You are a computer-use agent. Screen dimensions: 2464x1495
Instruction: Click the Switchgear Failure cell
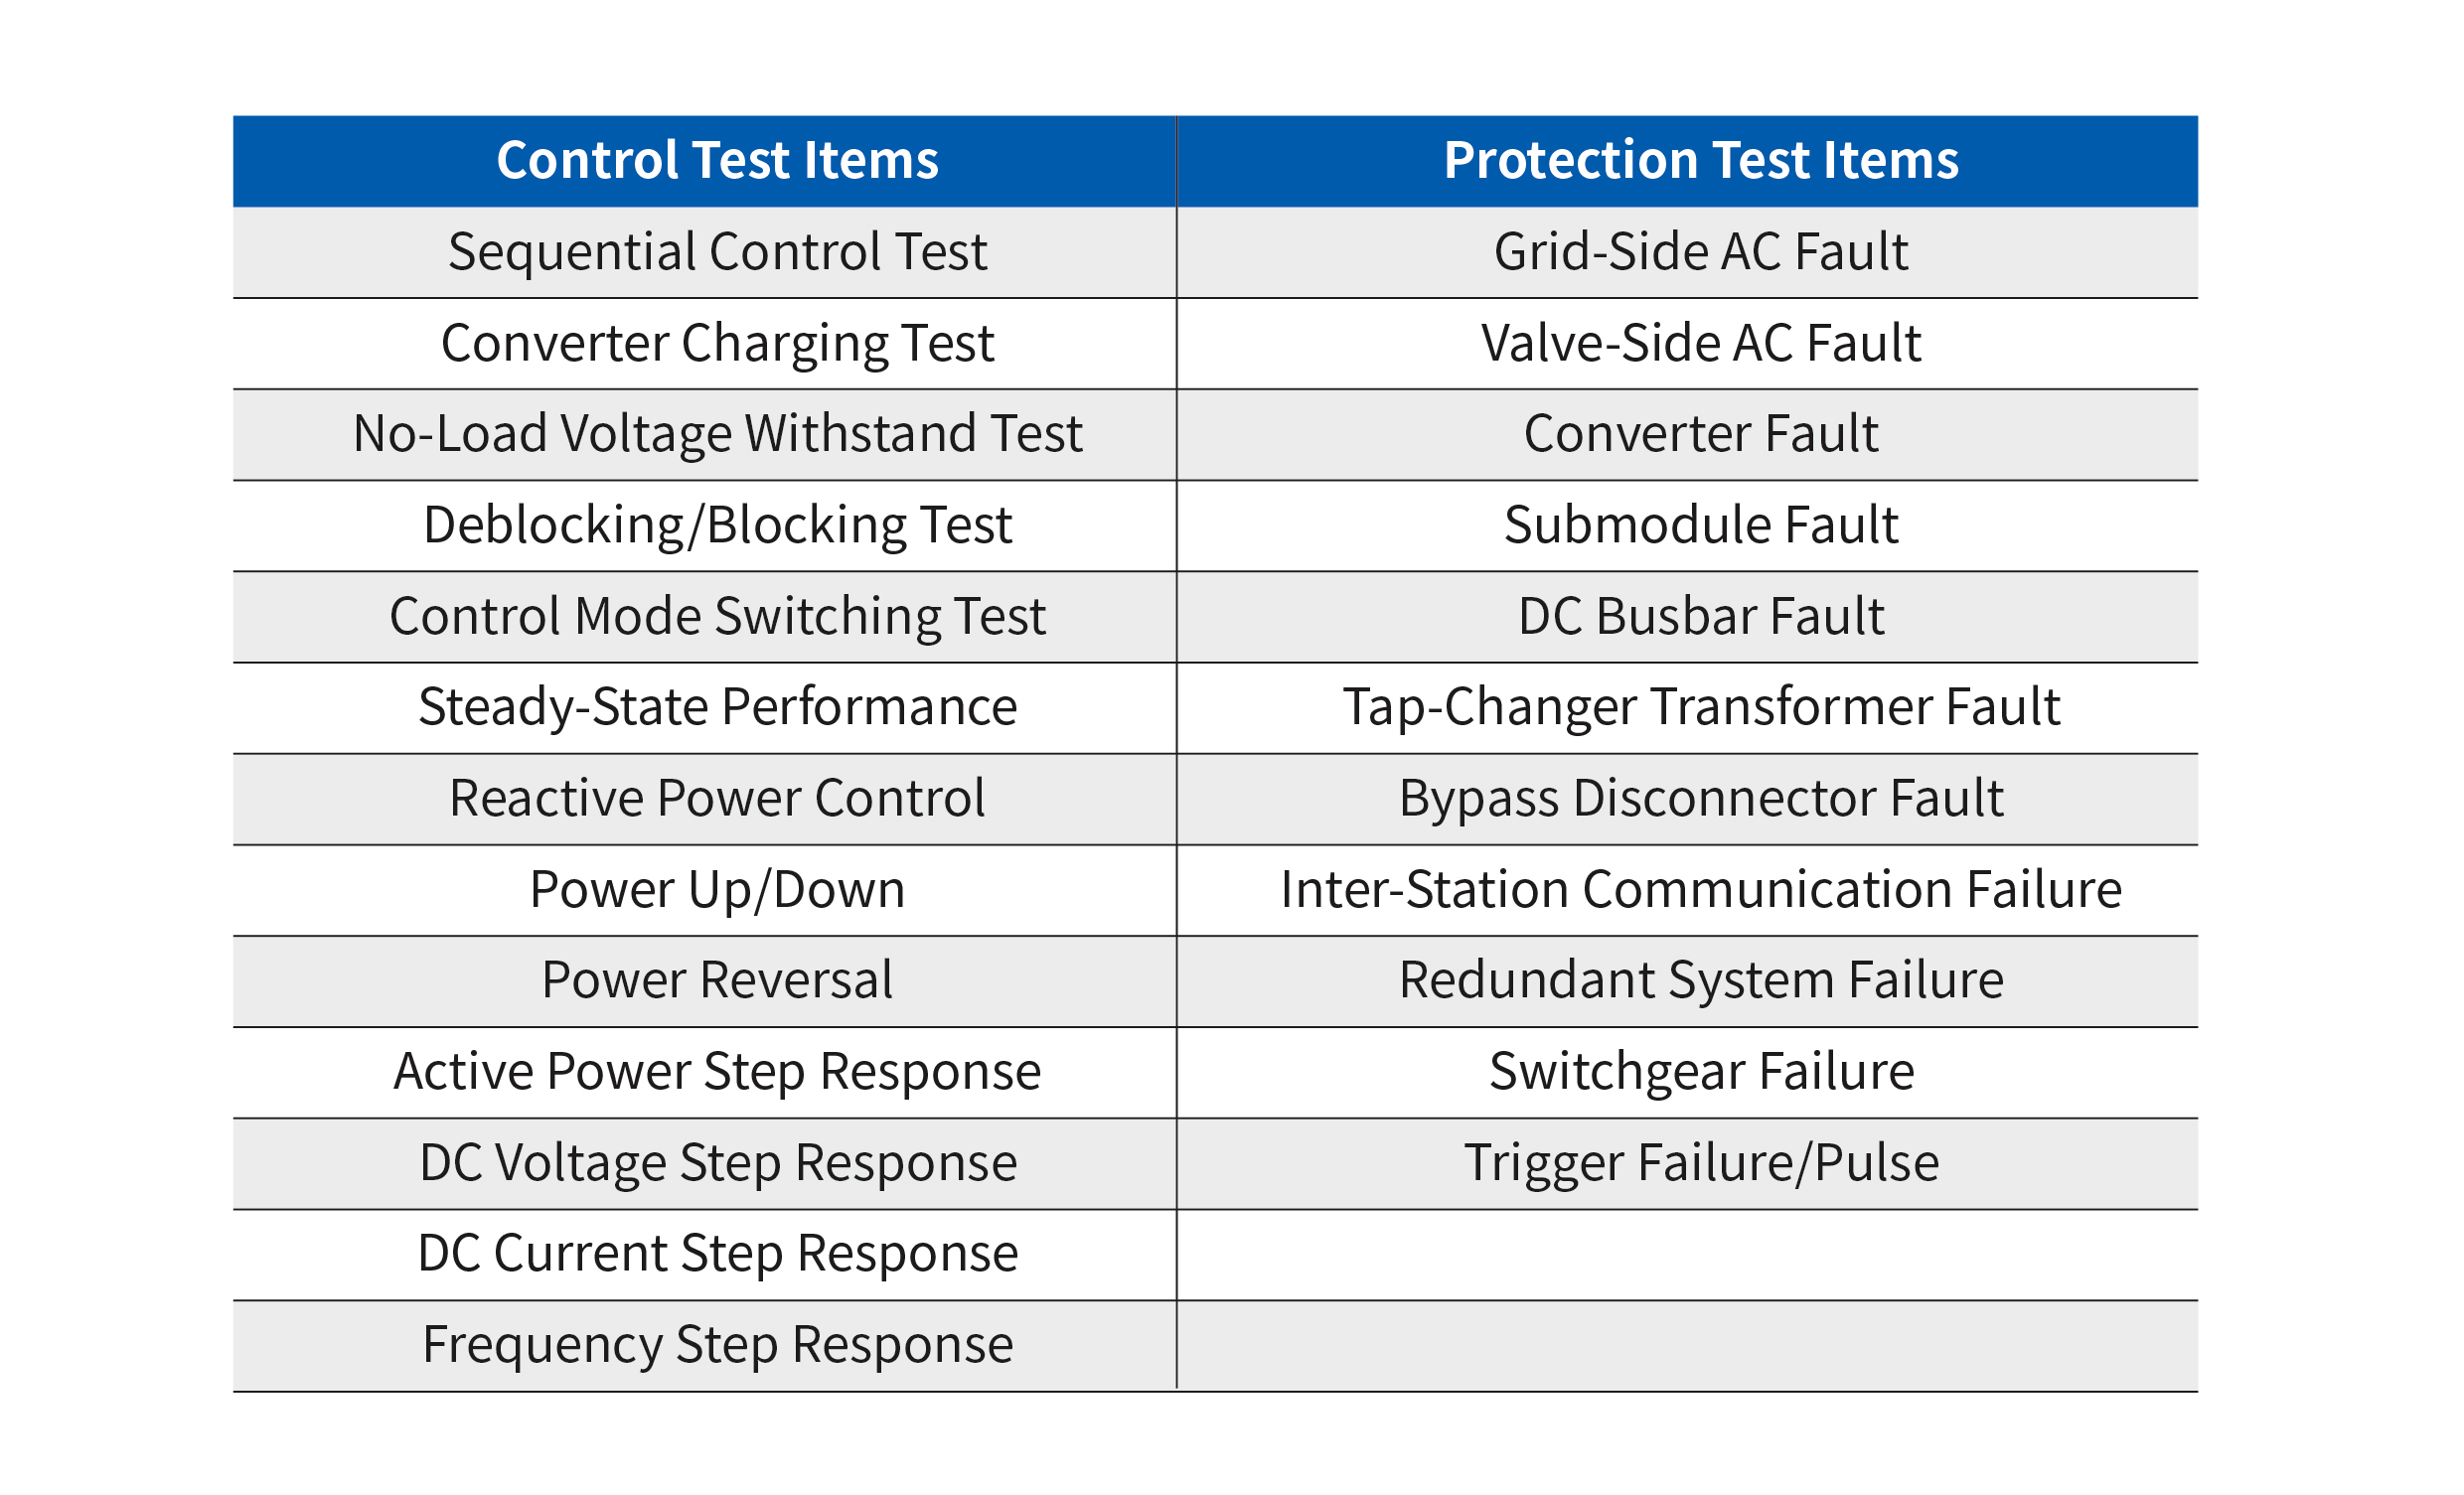click(x=1700, y=1071)
